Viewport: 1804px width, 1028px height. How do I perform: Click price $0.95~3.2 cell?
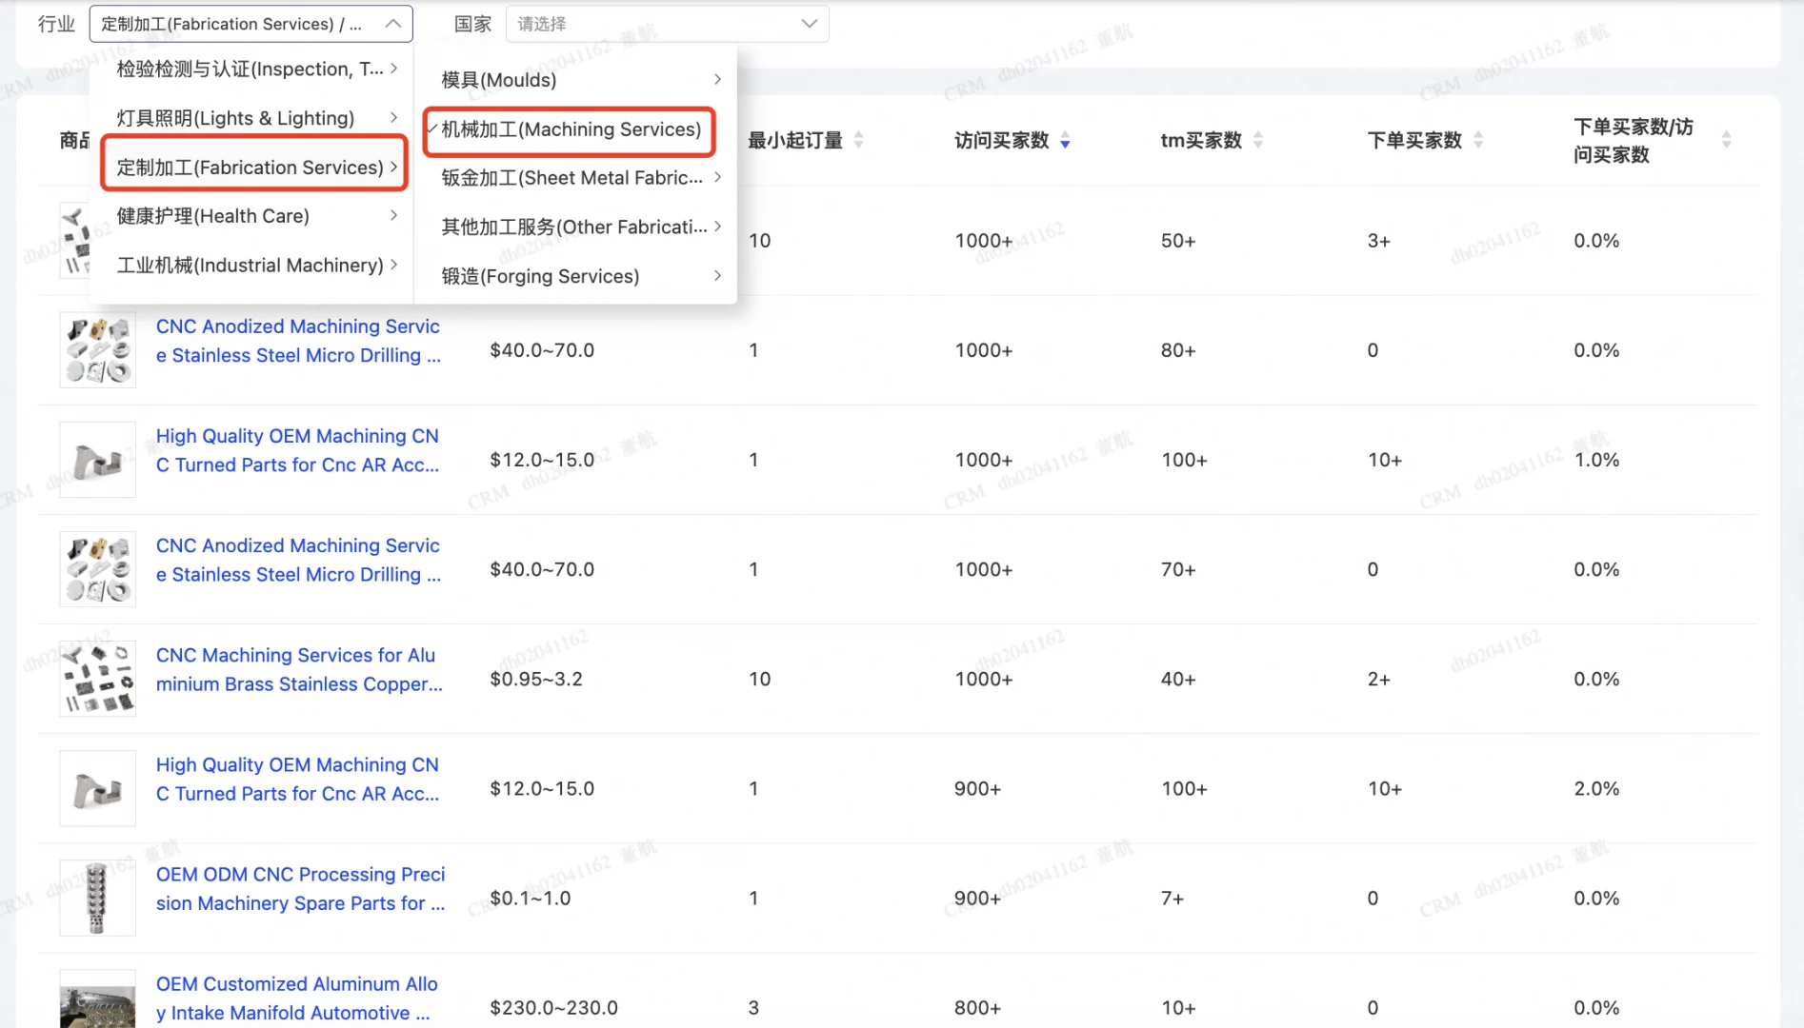tap(536, 679)
